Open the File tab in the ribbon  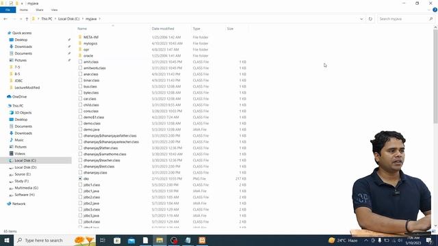coord(8,10)
